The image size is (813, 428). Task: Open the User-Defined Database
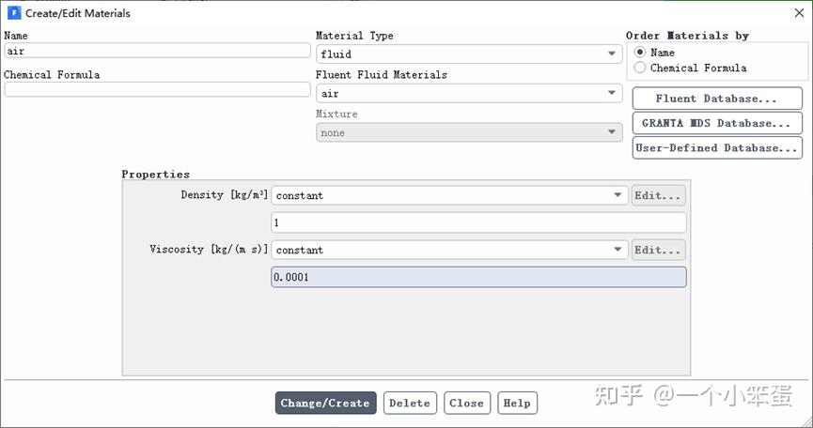coord(716,147)
